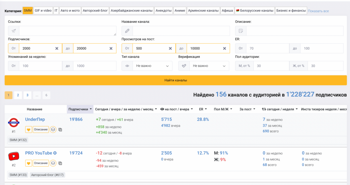Click the copy icon next to PRO YouTube
This screenshot has height=185, width=350.
click(60, 163)
